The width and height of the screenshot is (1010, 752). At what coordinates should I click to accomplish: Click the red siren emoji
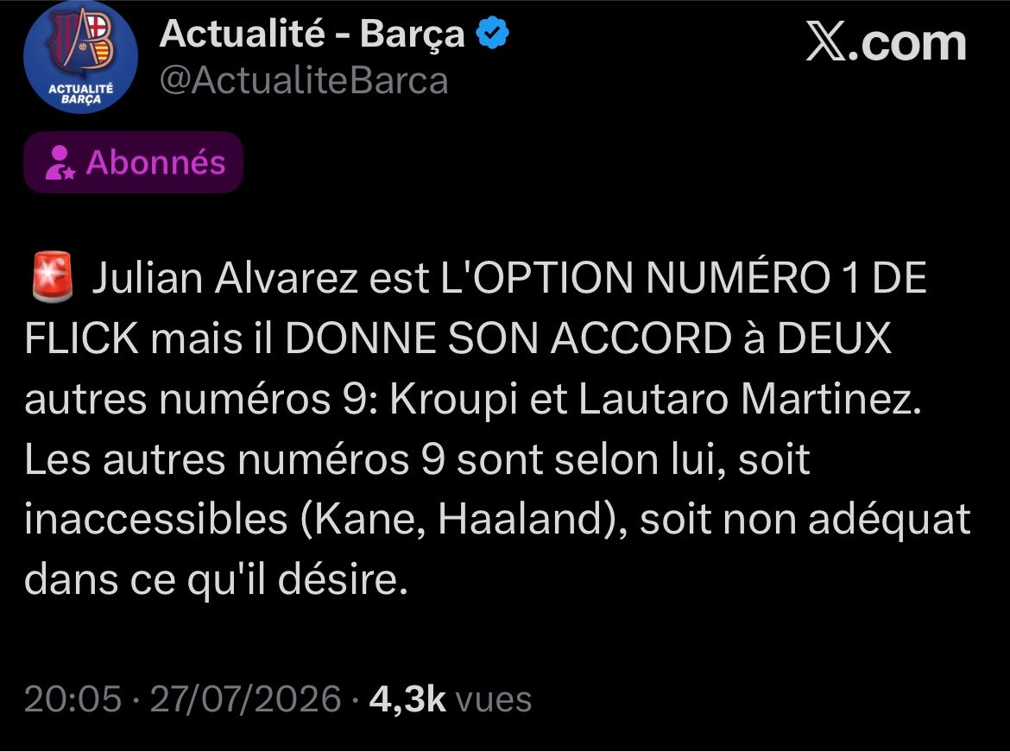click(52, 277)
